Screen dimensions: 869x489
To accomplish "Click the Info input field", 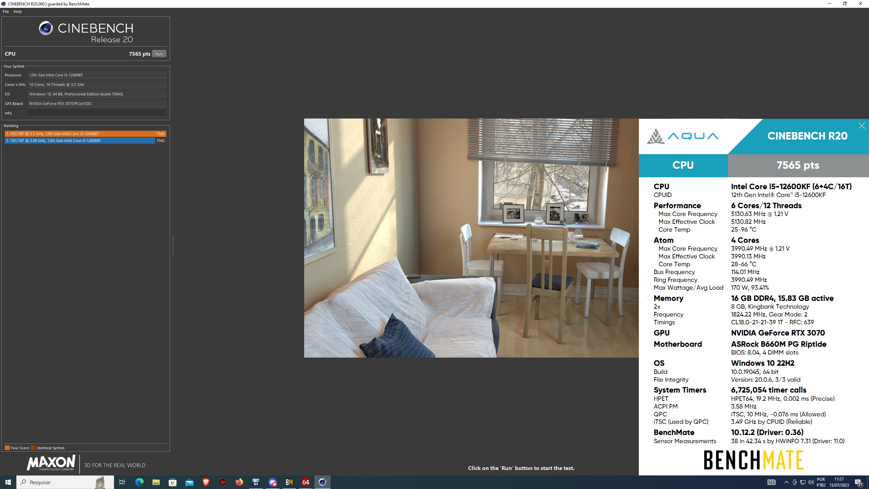I will coord(97,113).
